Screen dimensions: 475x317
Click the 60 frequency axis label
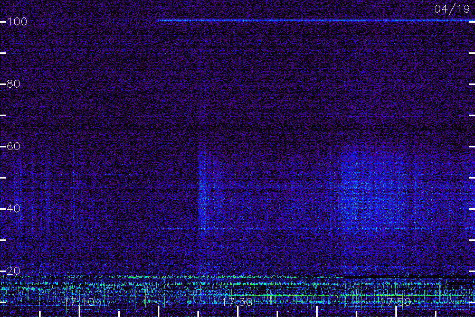click(x=13, y=146)
